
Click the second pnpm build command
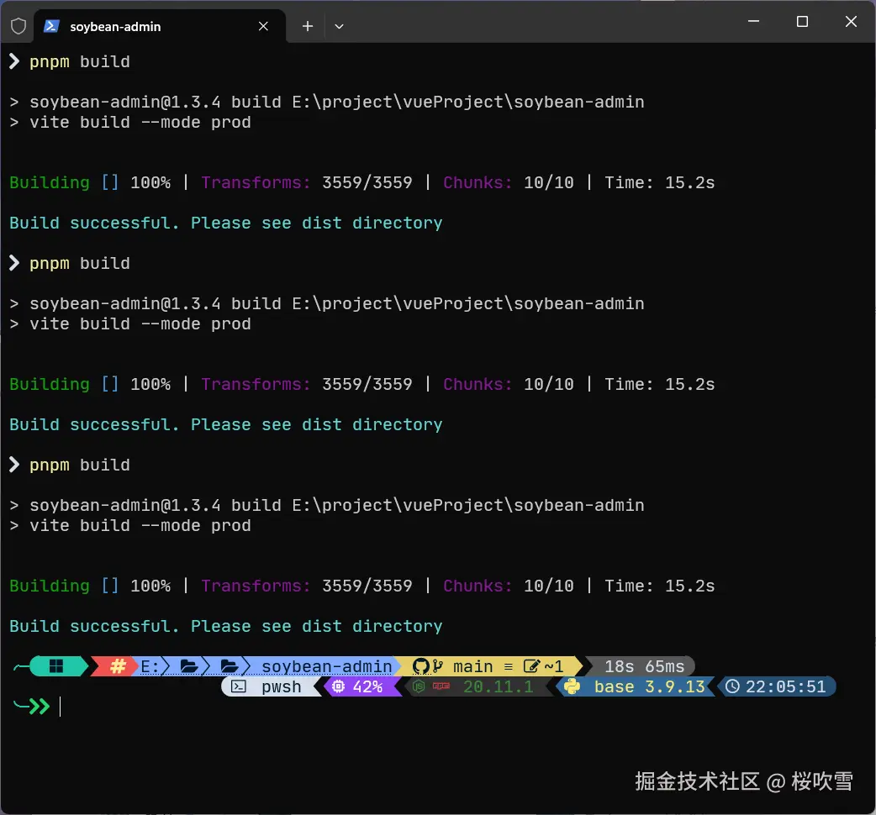[x=79, y=264]
